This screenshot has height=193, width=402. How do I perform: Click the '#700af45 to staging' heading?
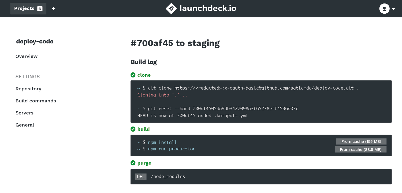pos(175,43)
